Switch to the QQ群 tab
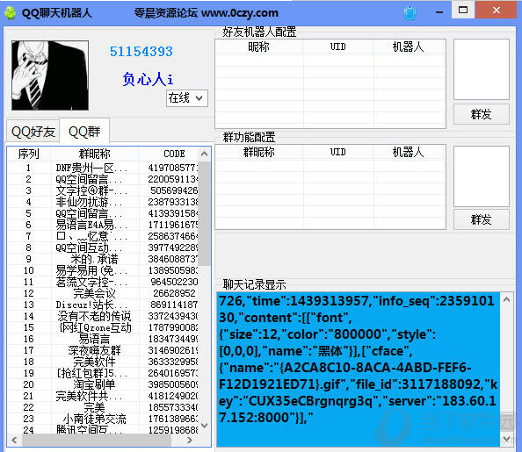The width and height of the screenshot is (522, 452). (84, 132)
